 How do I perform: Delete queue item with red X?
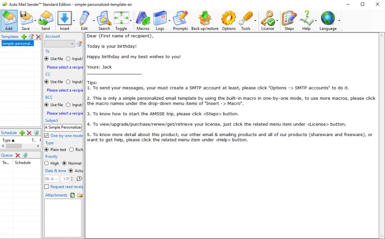18,155
